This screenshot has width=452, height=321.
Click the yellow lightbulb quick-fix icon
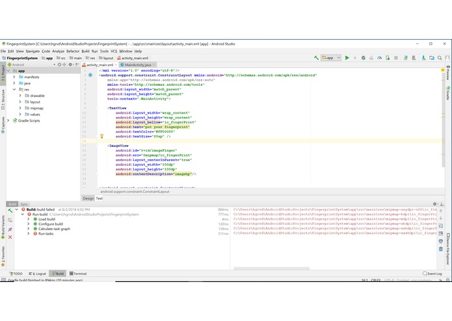pyautogui.click(x=101, y=136)
